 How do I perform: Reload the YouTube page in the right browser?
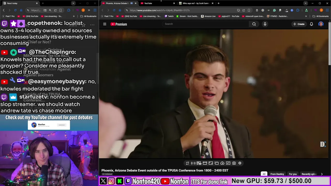tap(114, 10)
